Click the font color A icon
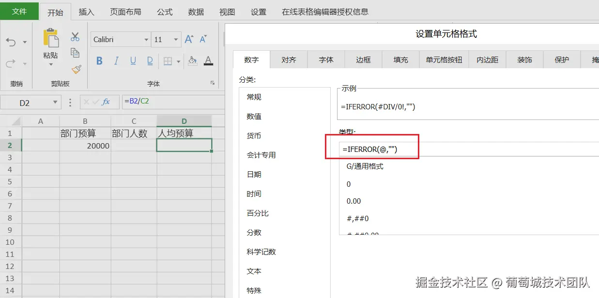This screenshot has width=599, height=298. point(208,61)
